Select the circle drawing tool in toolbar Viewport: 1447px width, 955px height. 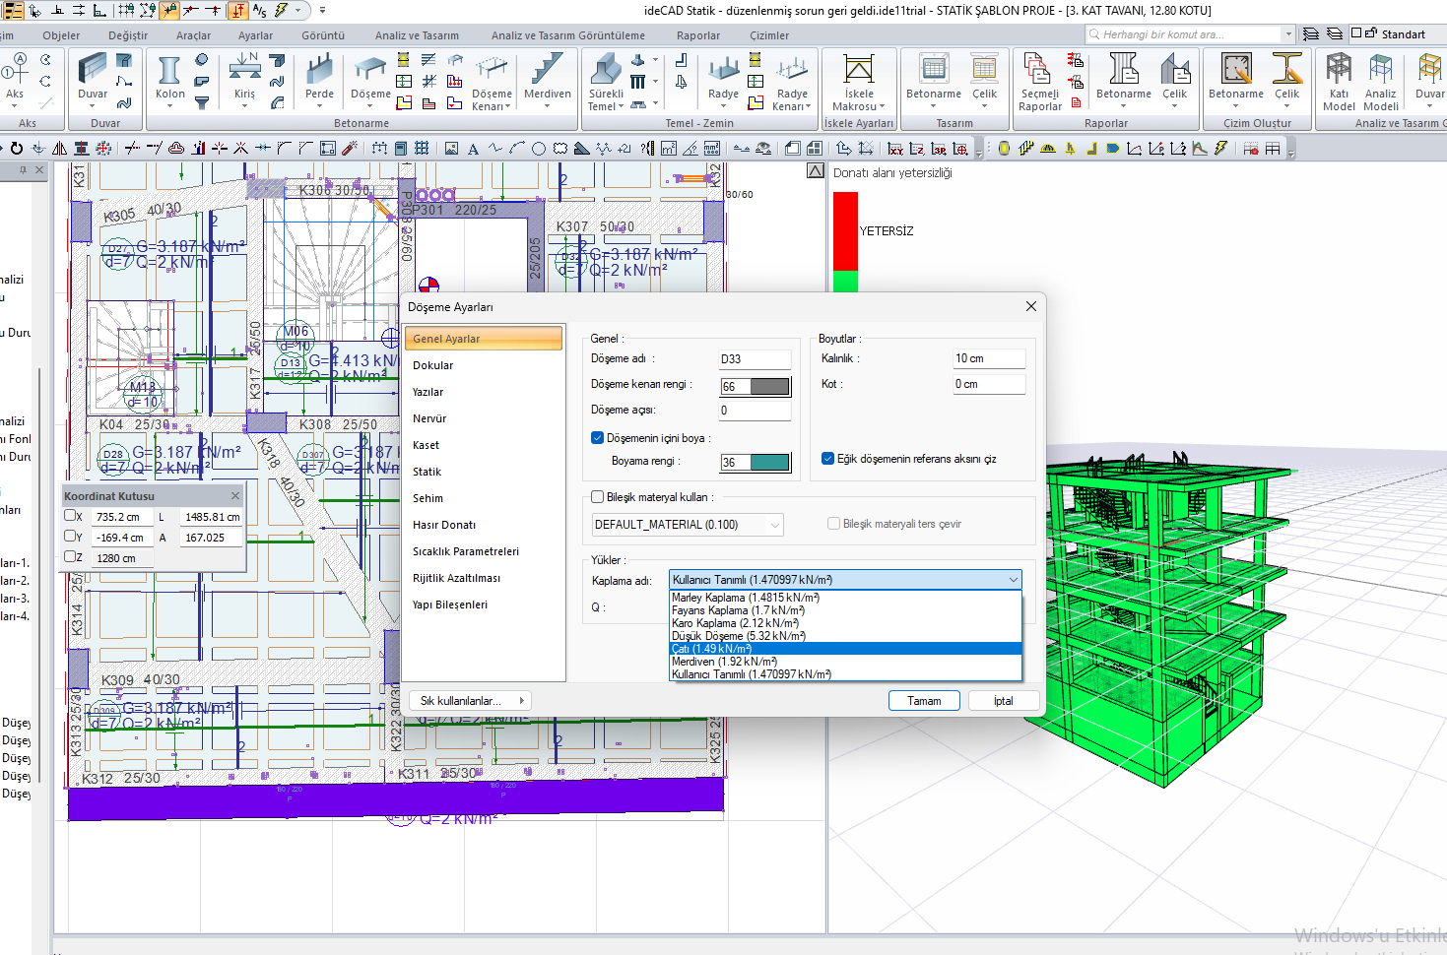pos(539,149)
